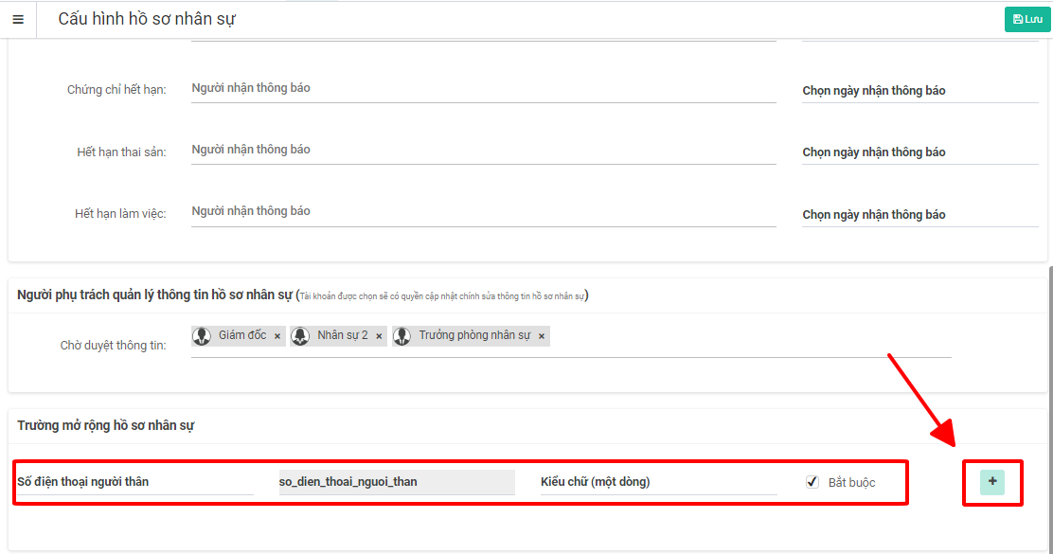Choose notification date for Hết hạn làm việc

(x=919, y=215)
